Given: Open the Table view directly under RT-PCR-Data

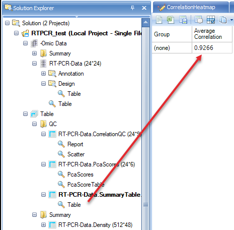Looking at the screenshot, I should coord(65,104).
